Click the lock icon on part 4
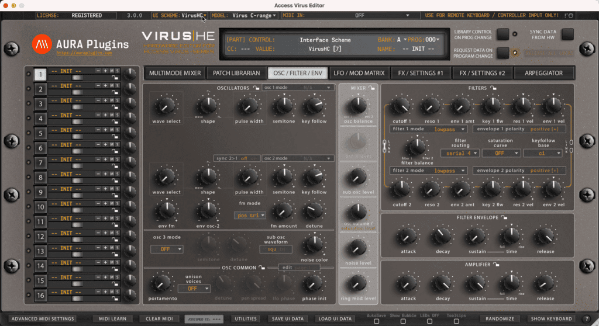 [x=115, y=122]
